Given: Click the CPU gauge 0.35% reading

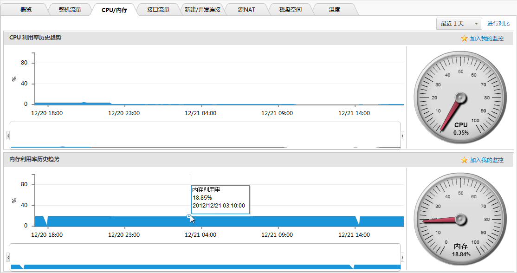Looking at the screenshot, I should pos(461,132).
